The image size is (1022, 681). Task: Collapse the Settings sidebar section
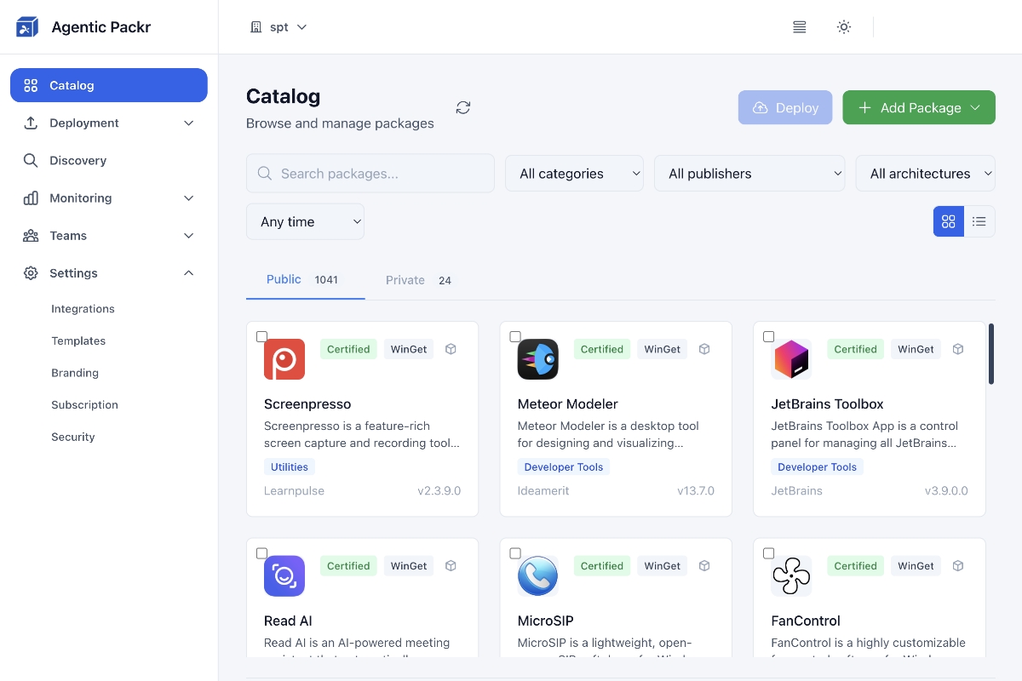[x=109, y=272]
